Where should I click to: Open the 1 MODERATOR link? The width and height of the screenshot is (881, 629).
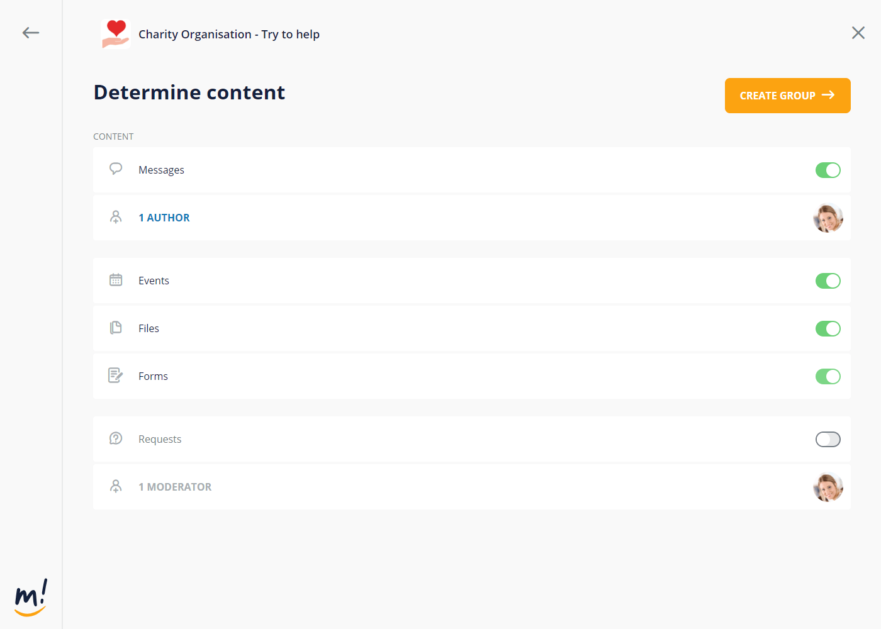[x=175, y=487]
